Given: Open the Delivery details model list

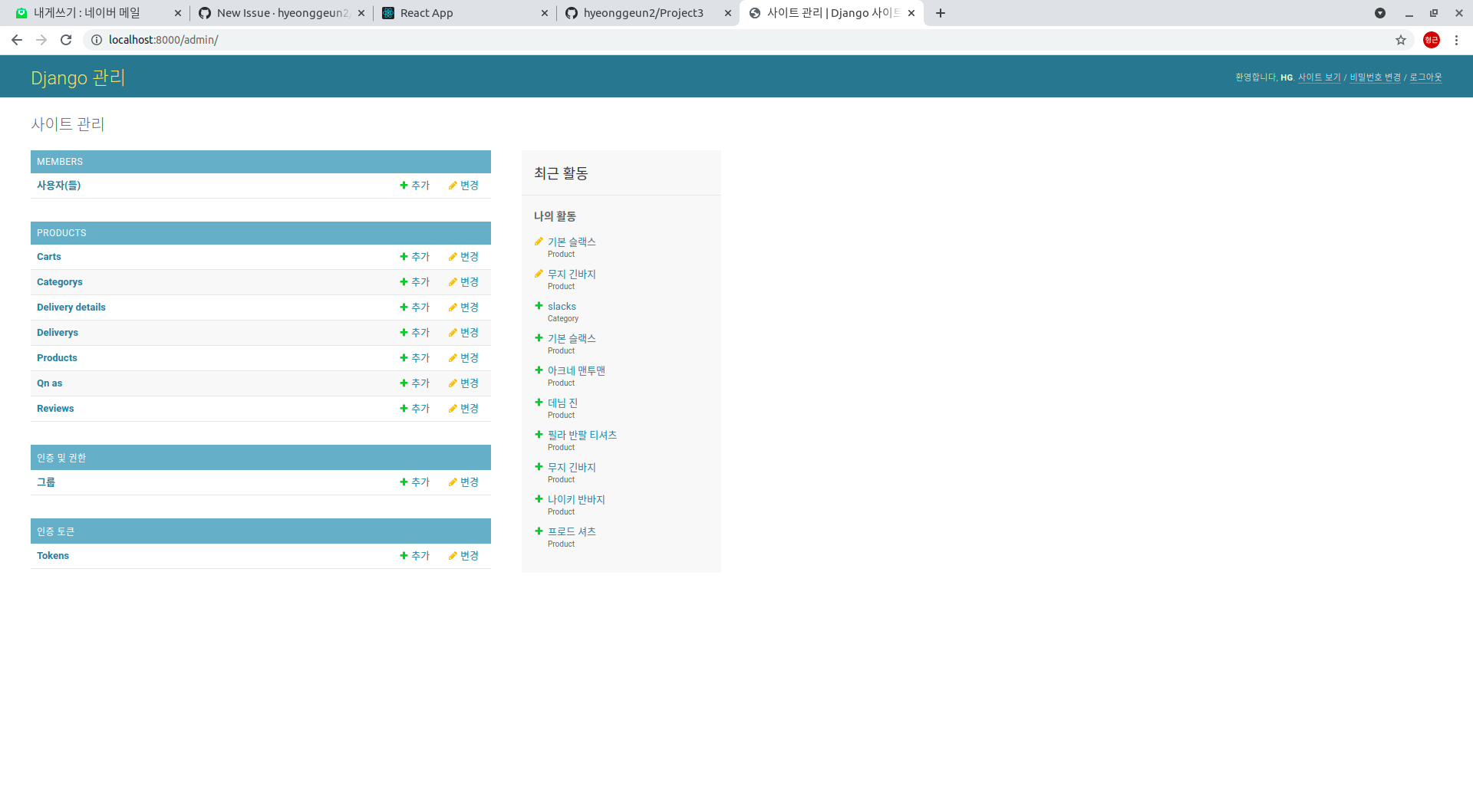Looking at the screenshot, I should [x=71, y=307].
